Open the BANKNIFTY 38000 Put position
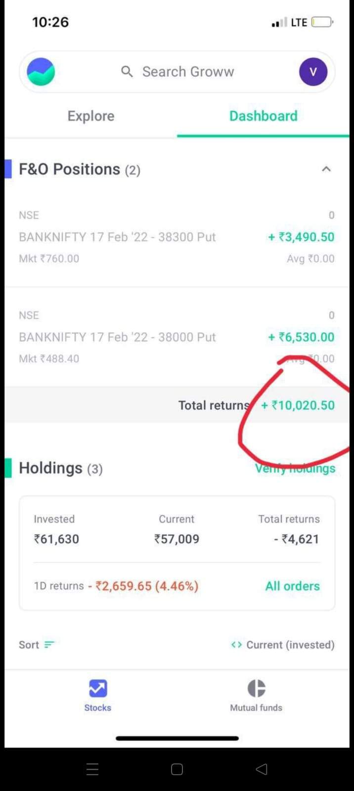The width and height of the screenshot is (354, 791). coord(177,337)
